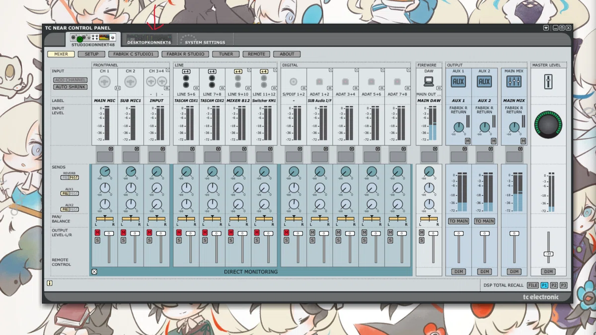Click the S/PDIF 1+2 connector icon
This screenshot has height=335, width=596.
click(x=293, y=81)
